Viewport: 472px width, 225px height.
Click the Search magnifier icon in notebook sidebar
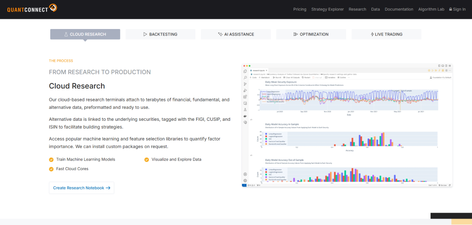[245, 78]
